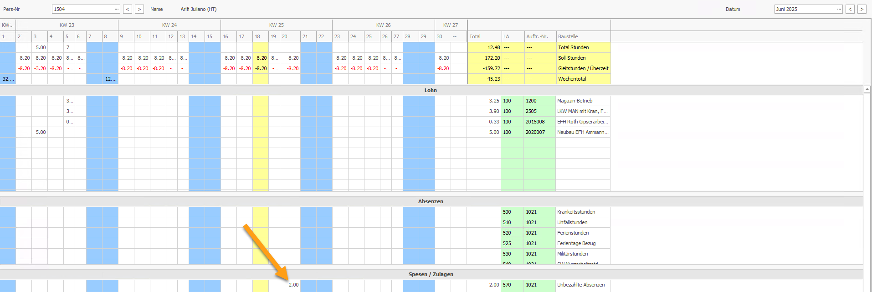Open Datum picker ellipsis button
Viewport: 872px width, 292px height.
[839, 9]
